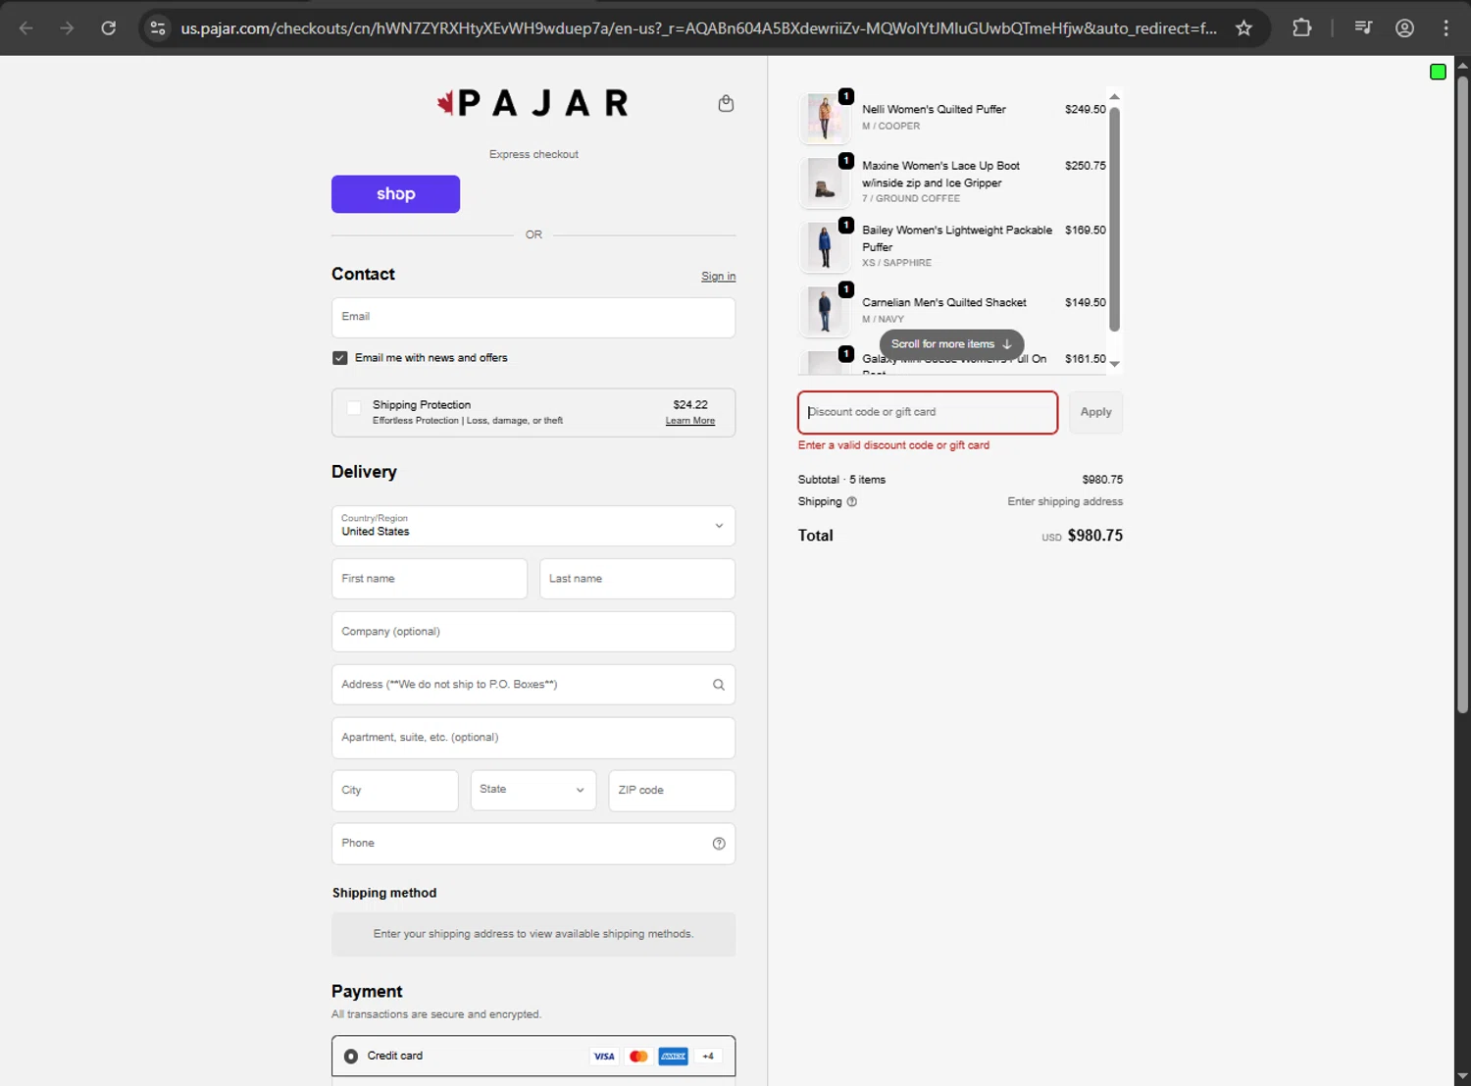This screenshot has height=1086, width=1471.
Task: Show the +4 more payment cards
Action: click(x=708, y=1057)
